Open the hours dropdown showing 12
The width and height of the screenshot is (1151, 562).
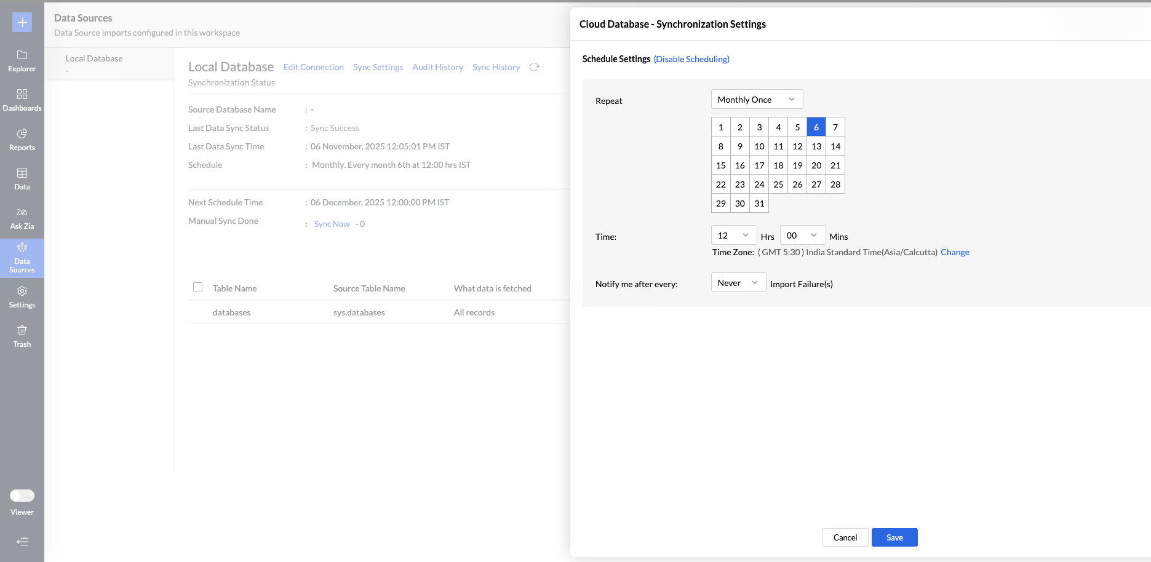[x=733, y=235]
